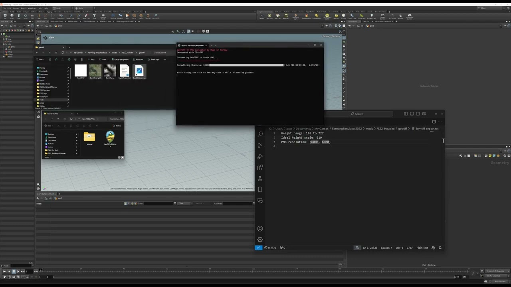Viewport: 511px width, 287px height.
Task: Open the Search view in VS Code activity bar
Action: pos(260,134)
